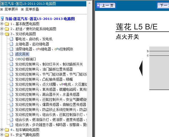Open 油泵继电器、CPS继电器、CPS控制阀体 diagram
The height and width of the screenshot is (137, 169).
pyautogui.click(x=44, y=49)
